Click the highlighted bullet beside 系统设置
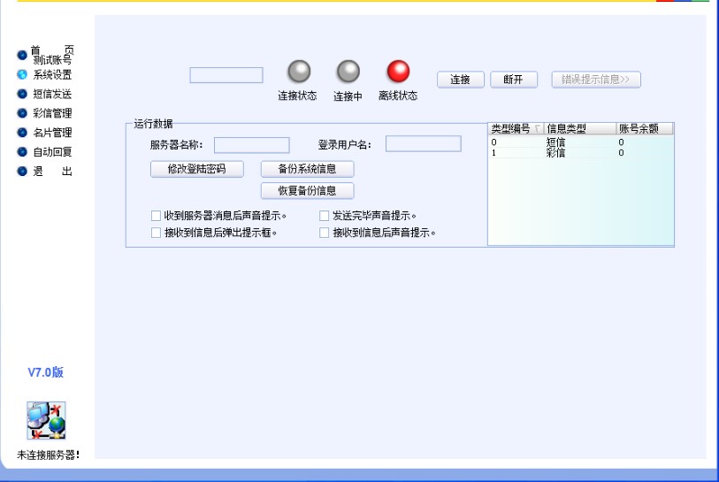Viewport: 719px width, 482px height. coord(22,74)
